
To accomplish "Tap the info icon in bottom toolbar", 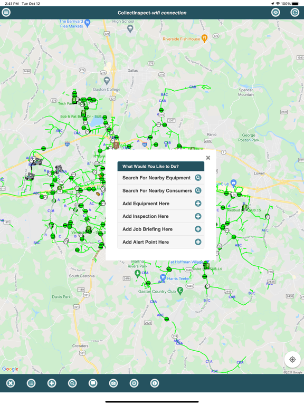I will (x=155, y=383).
